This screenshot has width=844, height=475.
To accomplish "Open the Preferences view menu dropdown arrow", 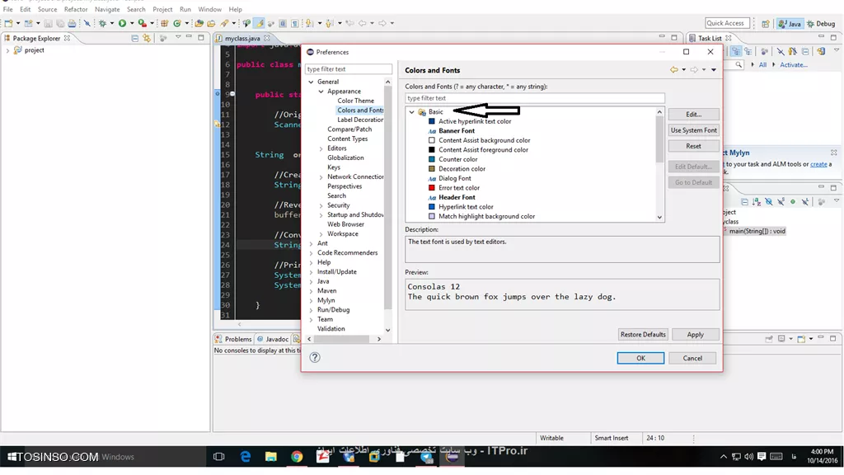I will coord(714,70).
